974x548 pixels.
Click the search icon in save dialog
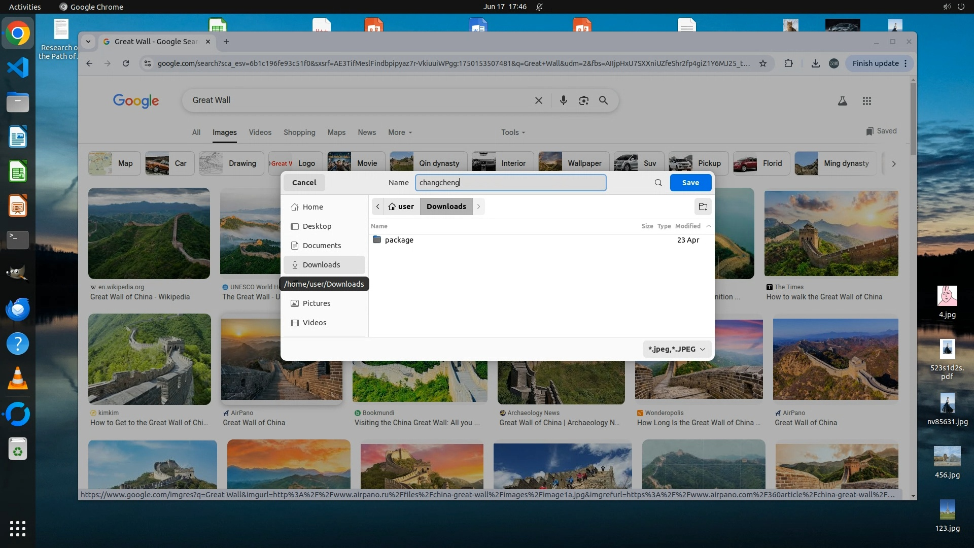pos(658,183)
